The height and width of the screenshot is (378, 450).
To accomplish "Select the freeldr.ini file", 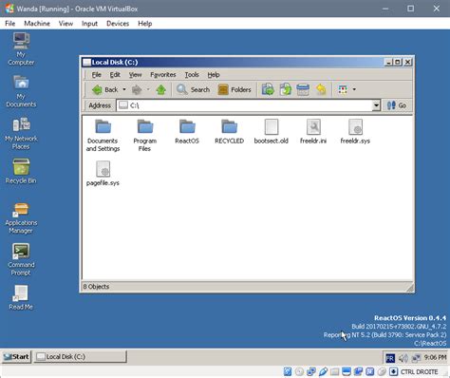I will click(313, 132).
